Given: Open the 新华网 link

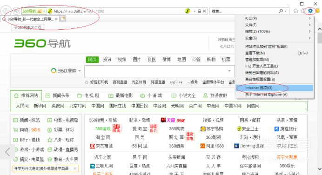Looking at the screenshot, I should pos(40,106).
